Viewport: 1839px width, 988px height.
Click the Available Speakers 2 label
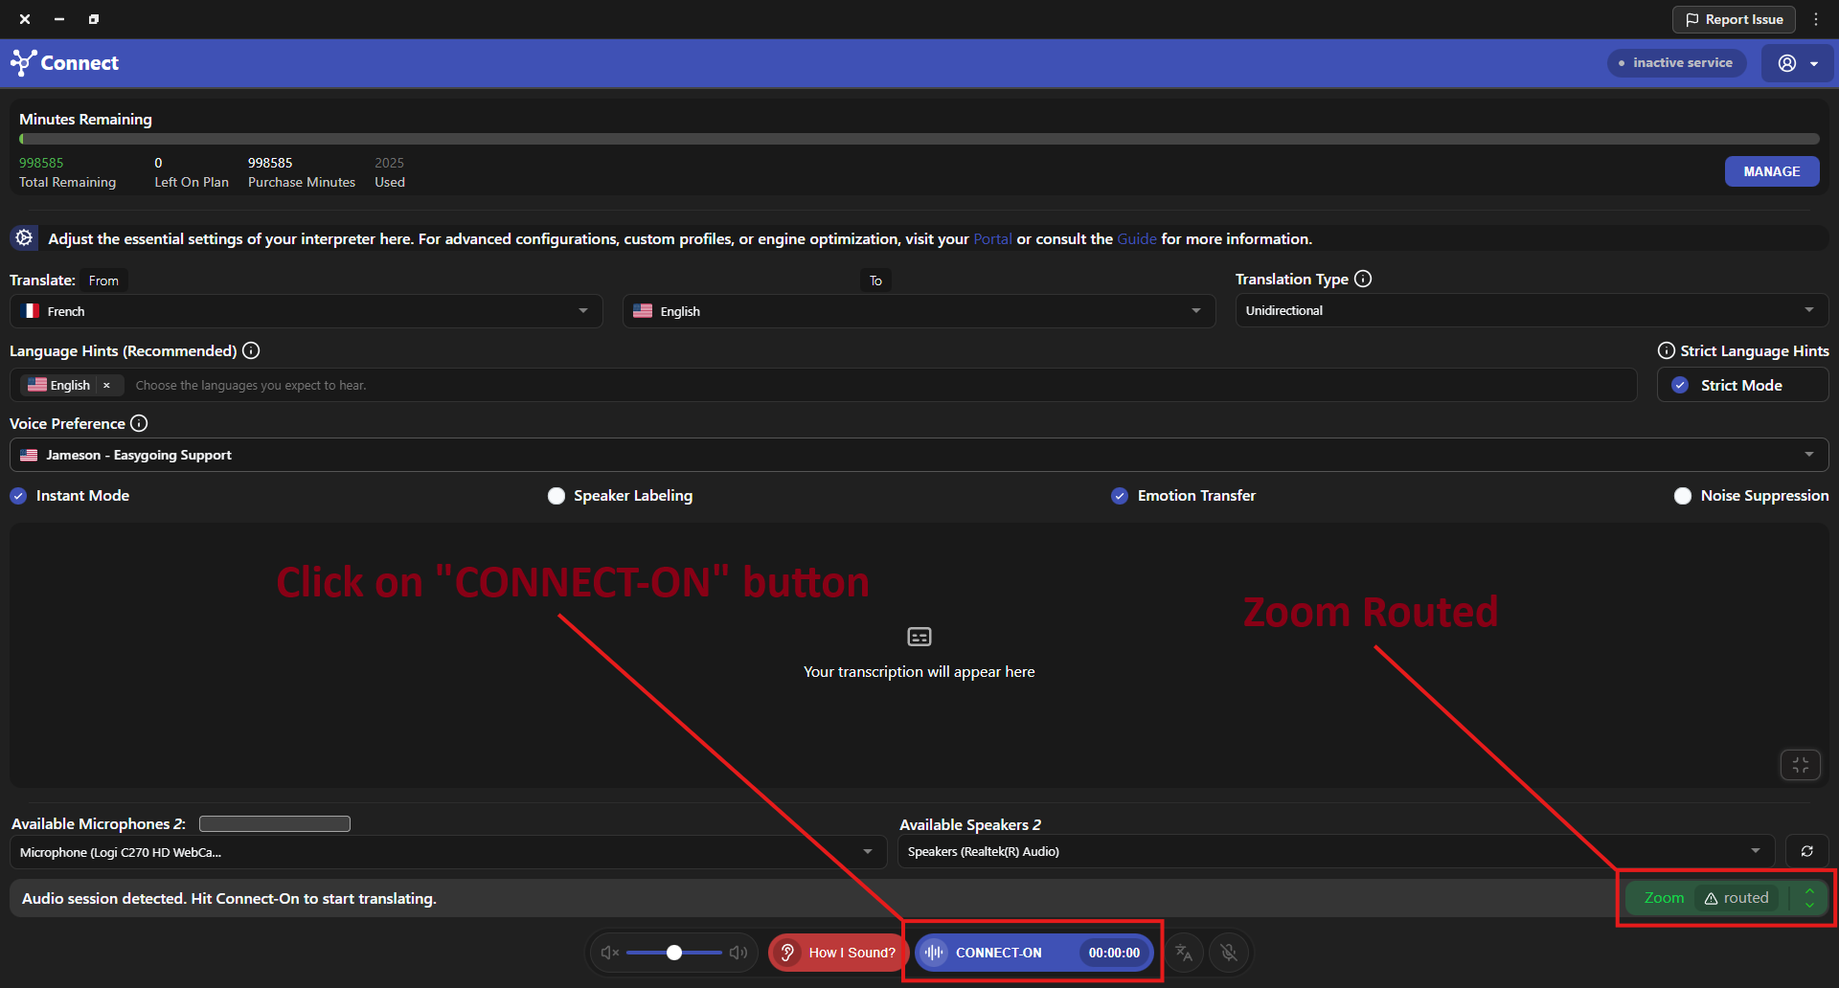(x=970, y=824)
